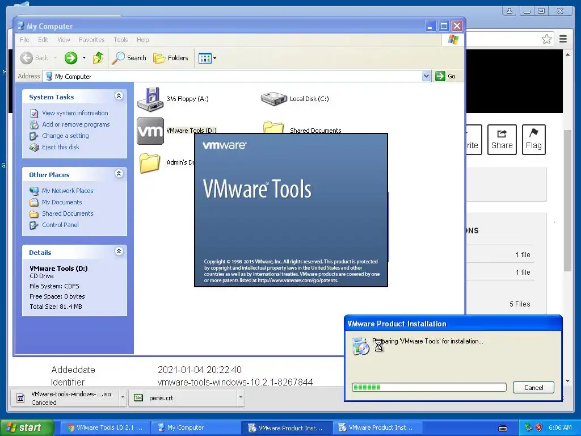Click the Back arrow in My Computer toolbar

click(x=27, y=58)
